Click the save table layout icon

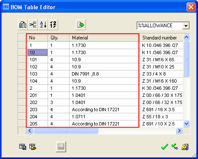pyautogui.click(x=23, y=147)
